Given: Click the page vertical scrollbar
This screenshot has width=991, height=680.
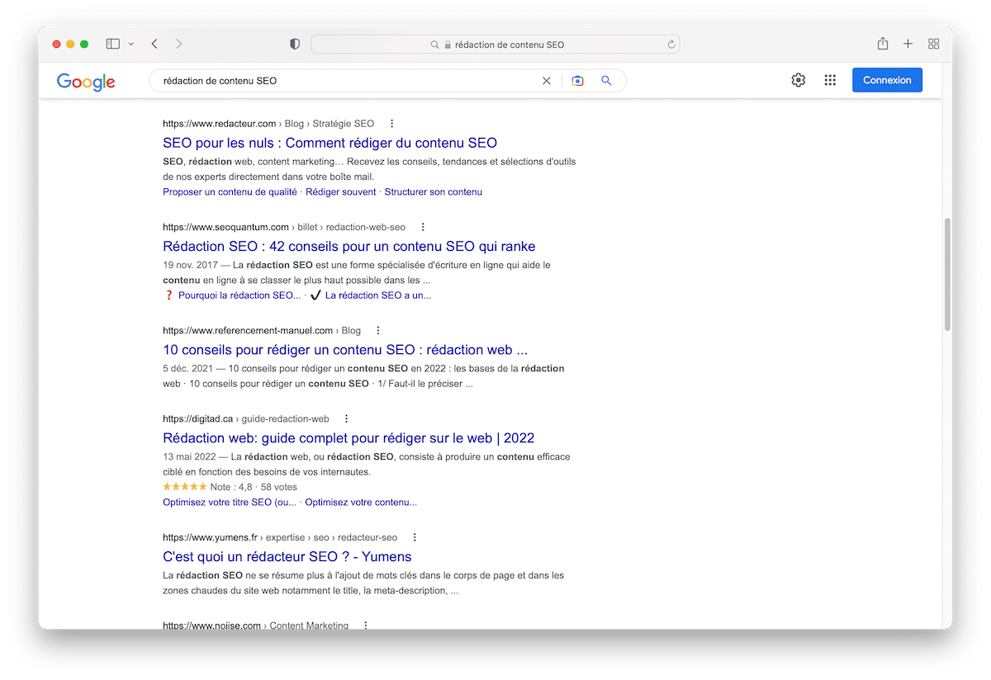Looking at the screenshot, I should (946, 274).
